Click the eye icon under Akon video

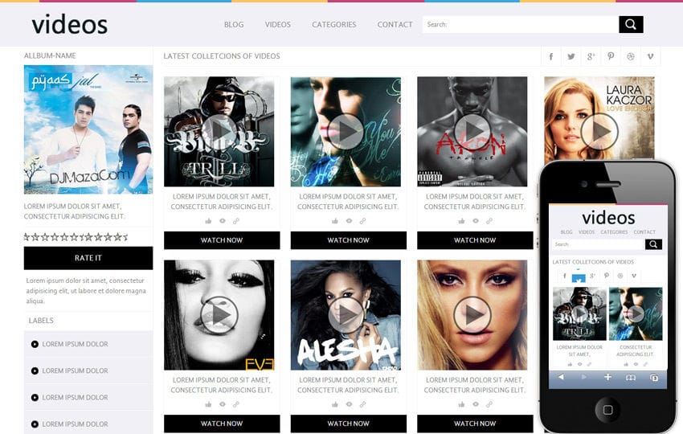(x=476, y=221)
